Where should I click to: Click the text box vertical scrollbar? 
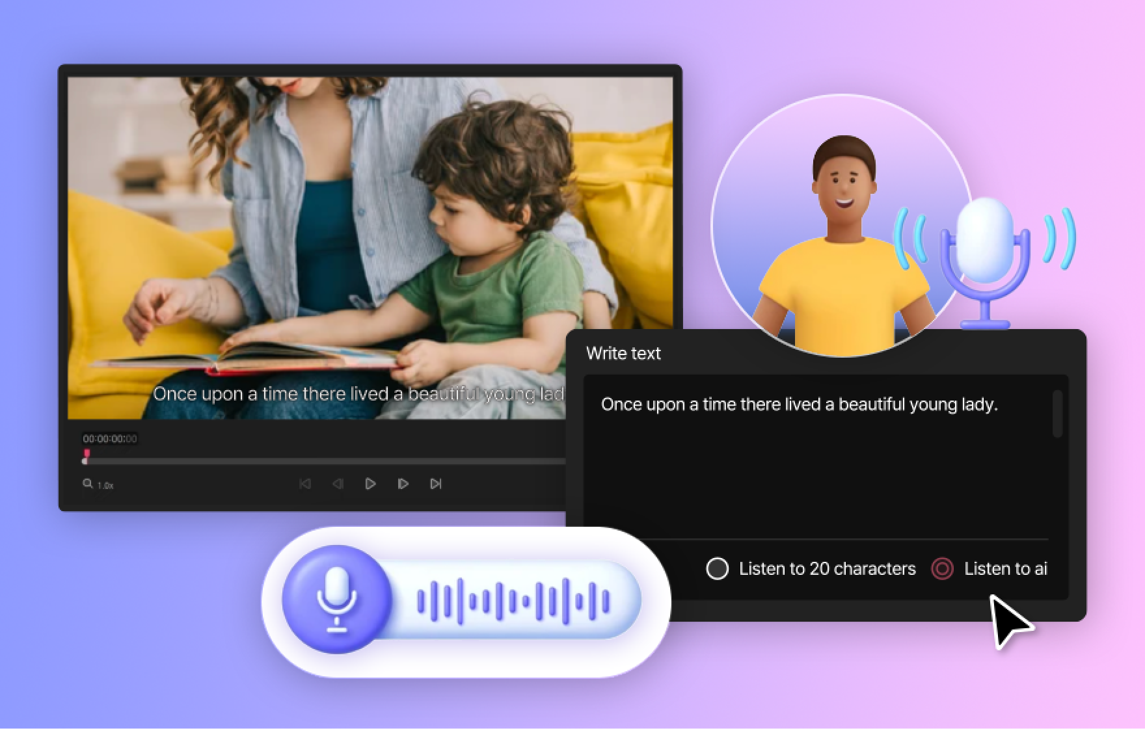point(1057,414)
